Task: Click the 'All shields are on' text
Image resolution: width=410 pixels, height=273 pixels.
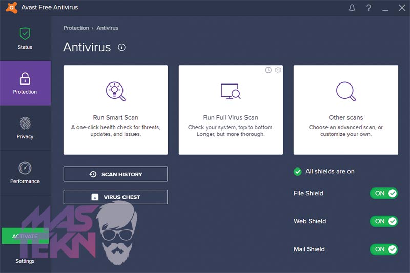Action: click(x=330, y=172)
